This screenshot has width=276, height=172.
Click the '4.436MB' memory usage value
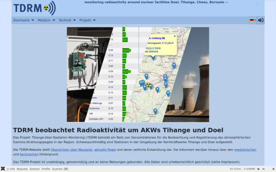tap(249, 169)
